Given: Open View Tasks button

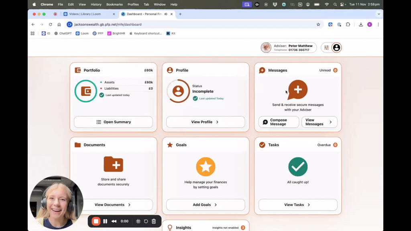Looking at the screenshot, I should (x=298, y=205).
